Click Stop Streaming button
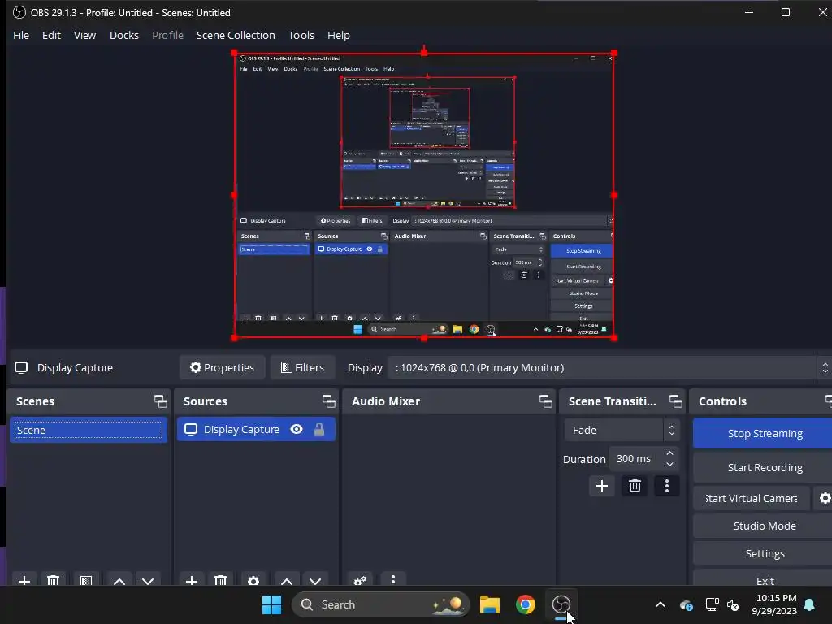The height and width of the screenshot is (624, 832). [x=764, y=433]
